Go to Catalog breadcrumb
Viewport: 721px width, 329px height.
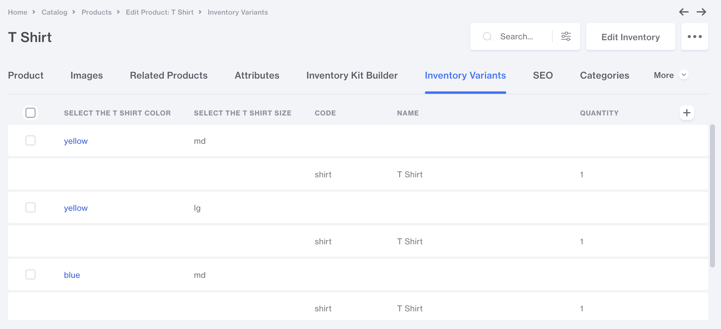(x=54, y=12)
